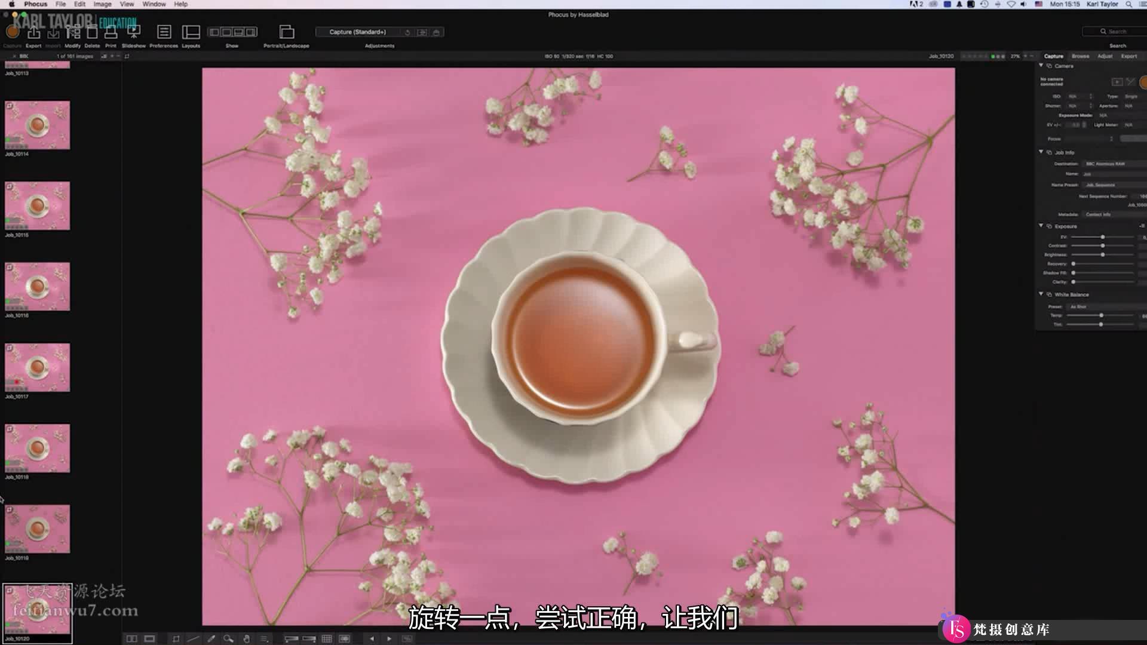Viewport: 1147px width, 645px height.
Task: Click the Portrait/Landscape orientation icon
Action: click(x=287, y=32)
